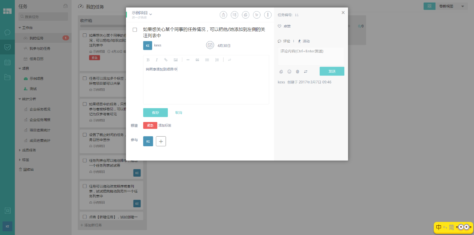
Task: Click the emoji icon under comment box
Action: pyautogui.click(x=289, y=71)
